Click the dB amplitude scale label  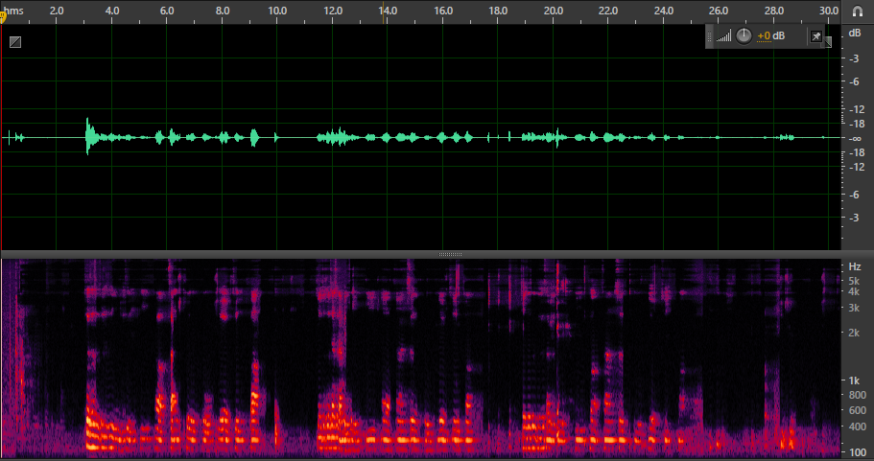(x=855, y=33)
